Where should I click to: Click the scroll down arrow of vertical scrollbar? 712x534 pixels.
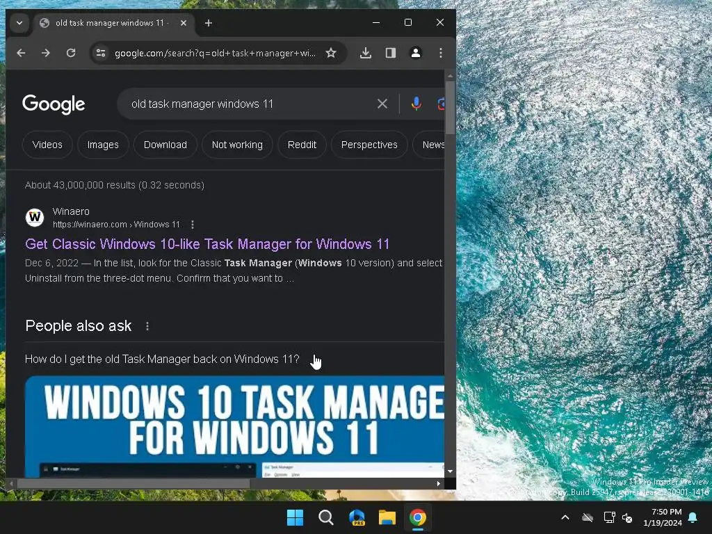(450, 471)
